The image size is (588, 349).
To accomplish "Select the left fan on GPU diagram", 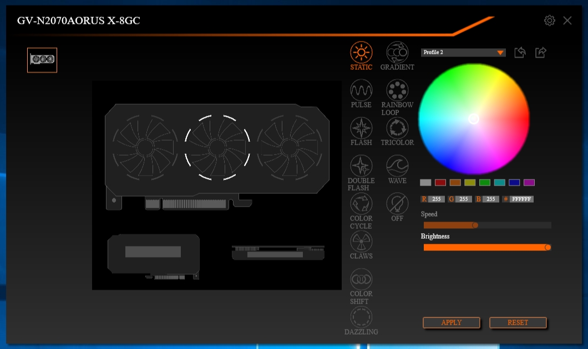I will (145, 147).
